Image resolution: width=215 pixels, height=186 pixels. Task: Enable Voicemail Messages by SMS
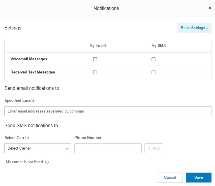click(154, 59)
